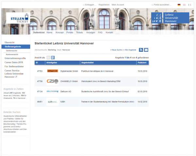Click Beliebte Suchen popular searches text
Screen dimensions: 196x156
[x=15, y=124]
